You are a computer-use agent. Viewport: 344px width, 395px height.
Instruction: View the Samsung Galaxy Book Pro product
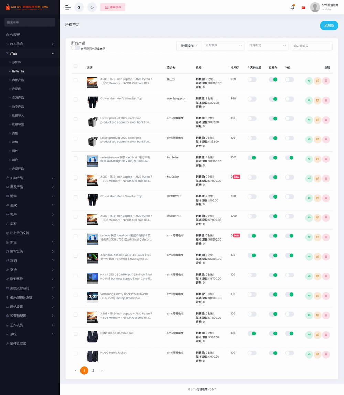[309, 296]
